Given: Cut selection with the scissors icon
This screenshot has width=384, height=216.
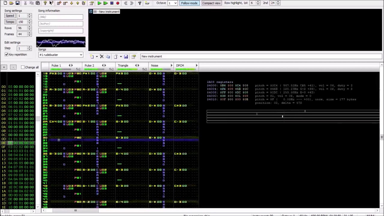Looking at the screenshot, I should pyautogui.click(x=25, y=3).
